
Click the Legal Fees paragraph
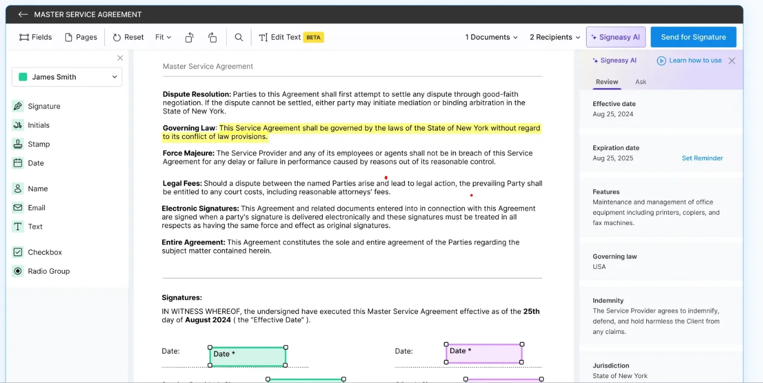(353, 188)
